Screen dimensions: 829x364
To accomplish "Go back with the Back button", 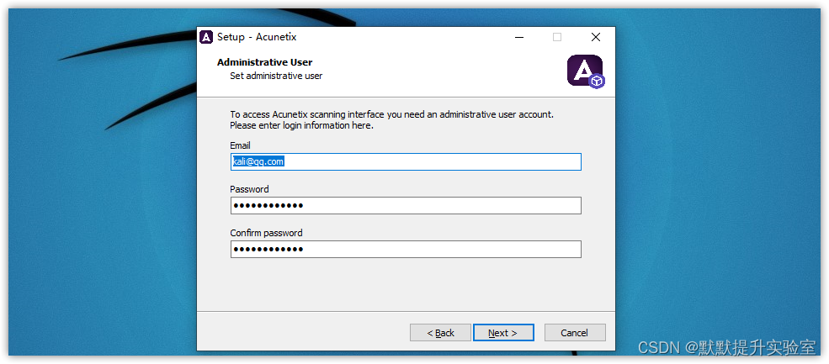I will [440, 333].
